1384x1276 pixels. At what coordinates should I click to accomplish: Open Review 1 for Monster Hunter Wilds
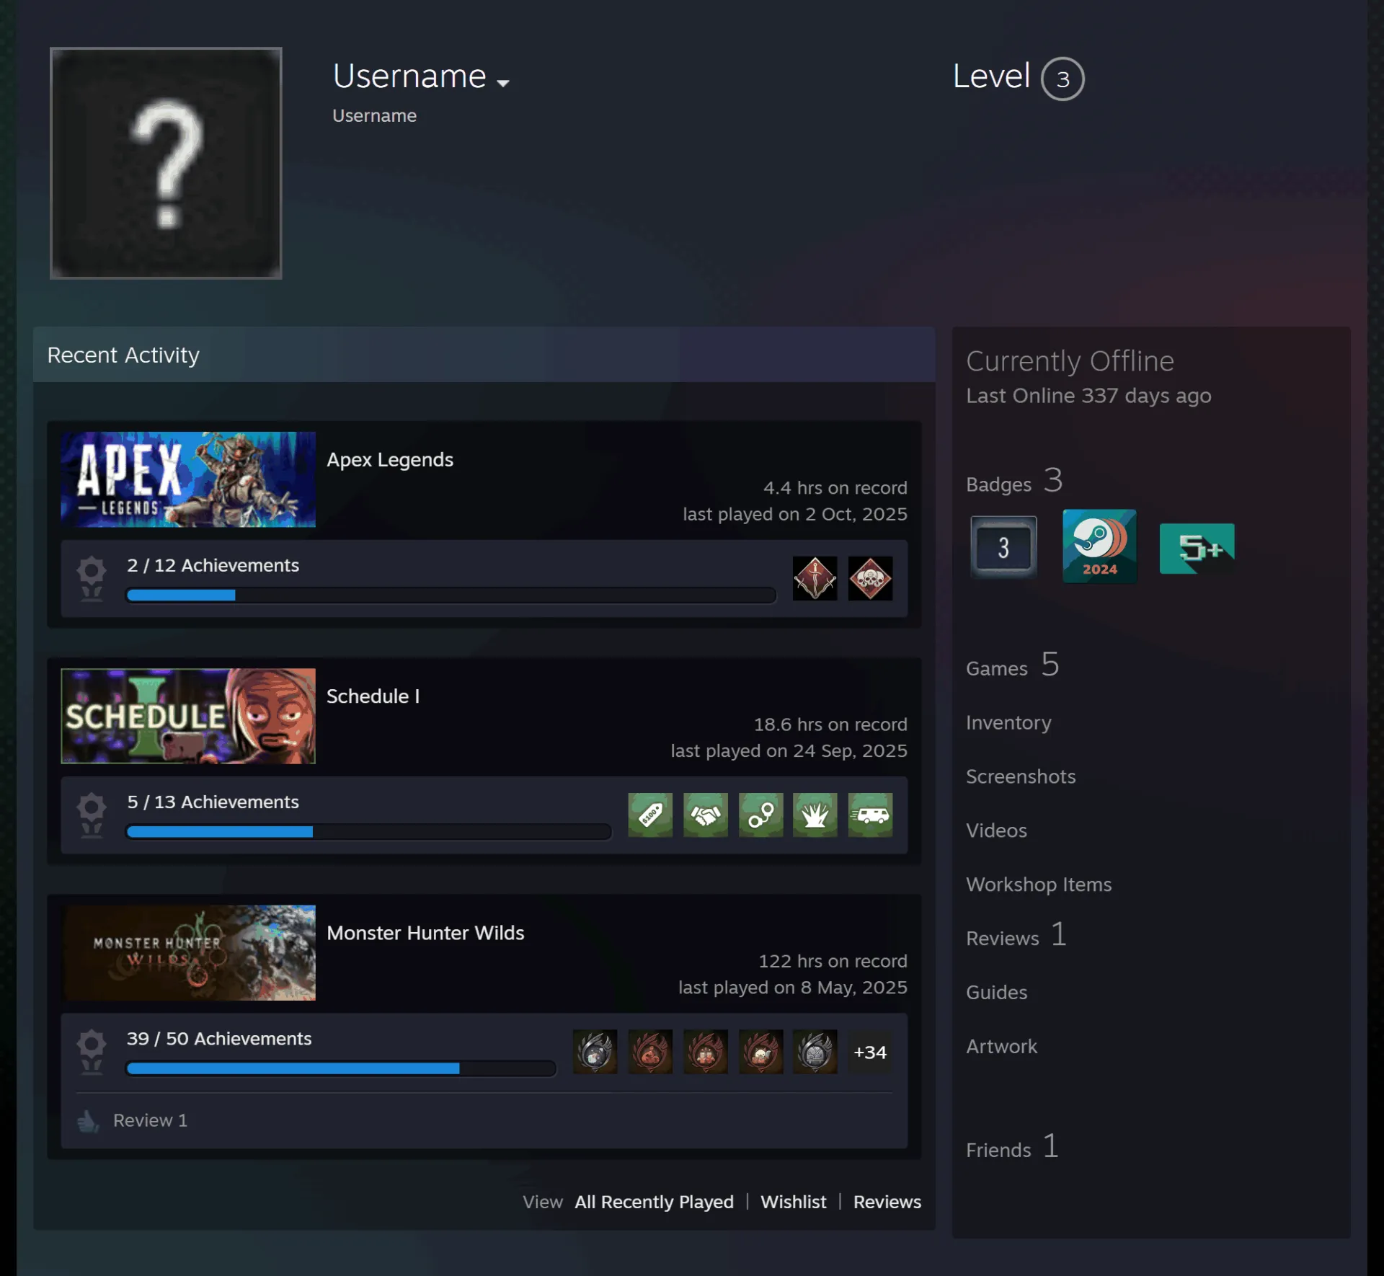click(150, 1120)
